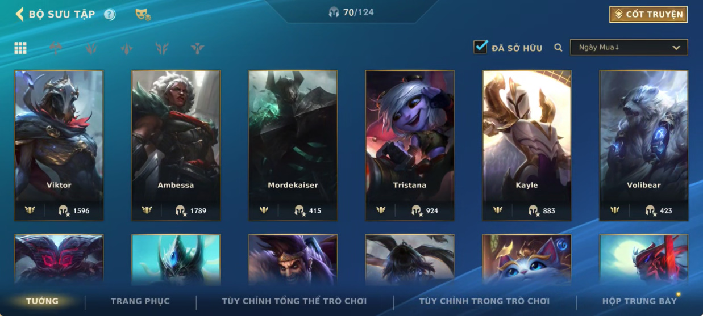Screen dimensions: 703x316
Task: Switch to the Trang Phục tab
Action: (x=140, y=301)
